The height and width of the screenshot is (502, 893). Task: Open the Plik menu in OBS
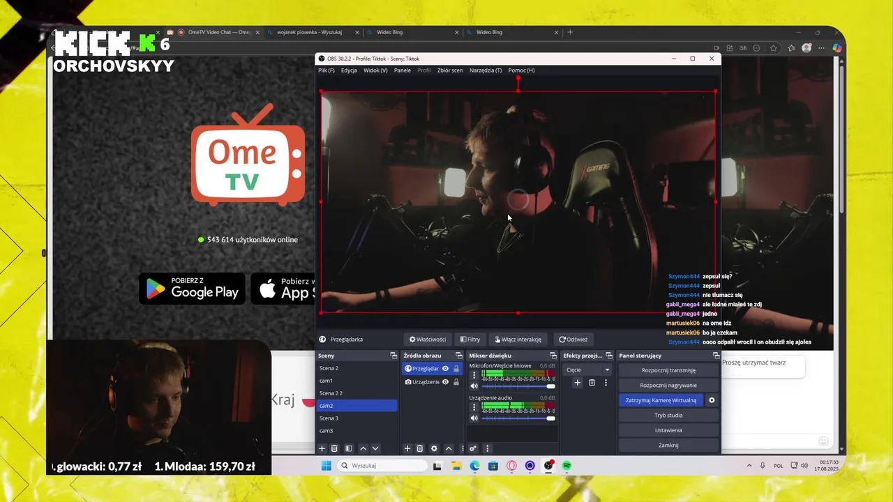327,70
